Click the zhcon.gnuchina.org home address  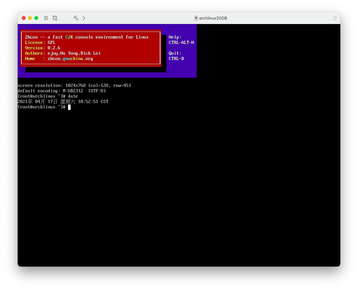[70, 59]
